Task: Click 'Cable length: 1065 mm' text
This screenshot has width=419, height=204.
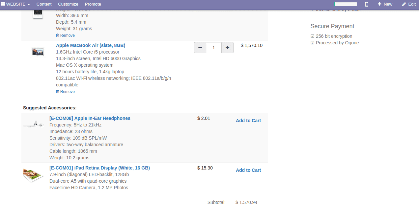Action: click(x=73, y=151)
